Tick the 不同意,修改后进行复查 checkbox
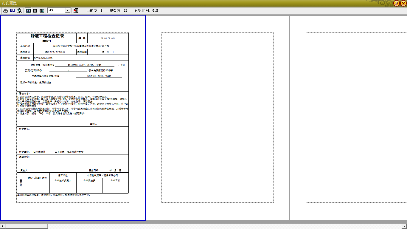407x229 pixels. (x=56, y=152)
